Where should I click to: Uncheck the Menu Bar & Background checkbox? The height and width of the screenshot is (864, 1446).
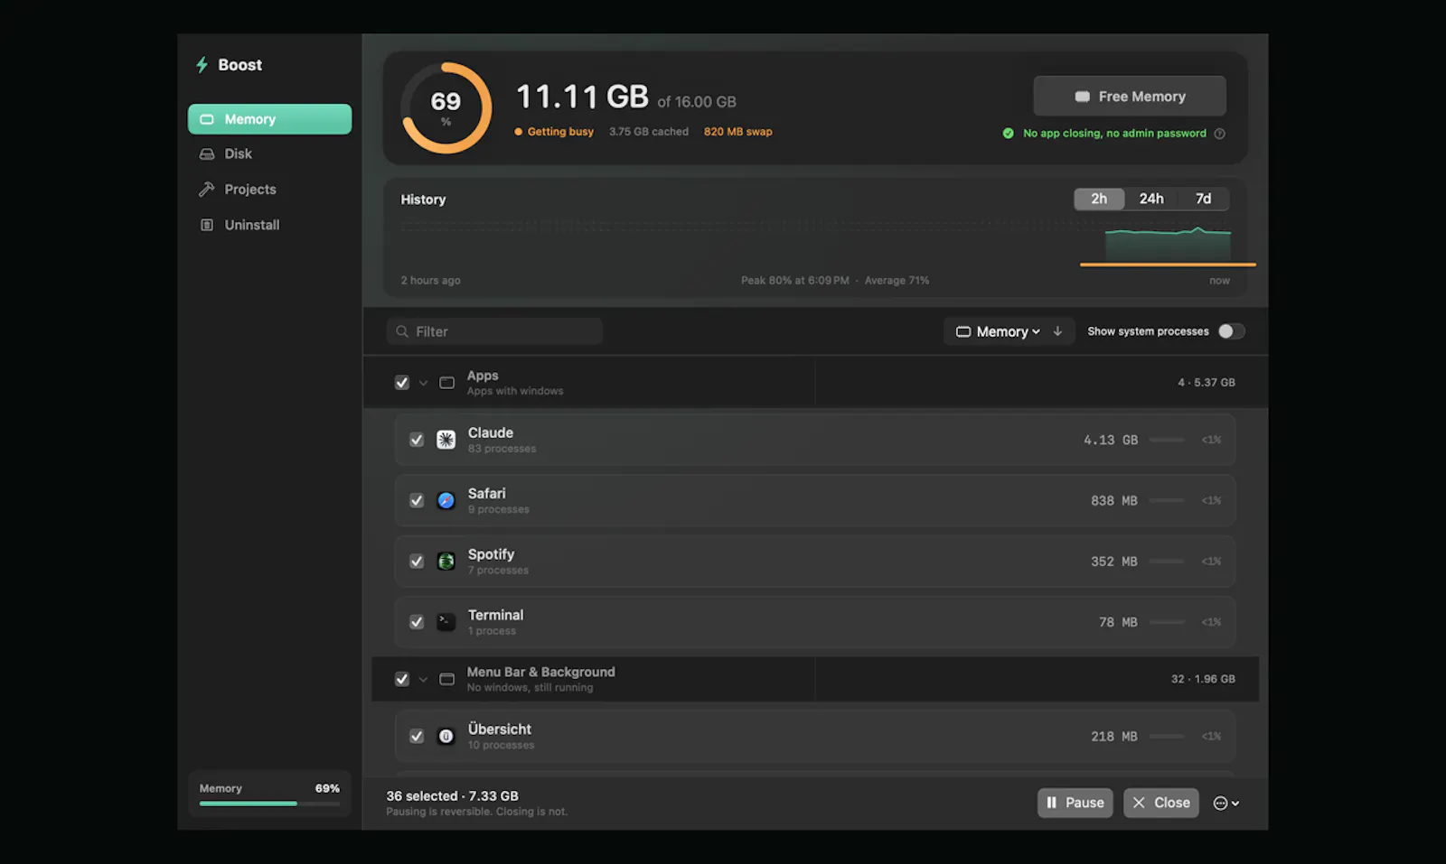(x=402, y=679)
